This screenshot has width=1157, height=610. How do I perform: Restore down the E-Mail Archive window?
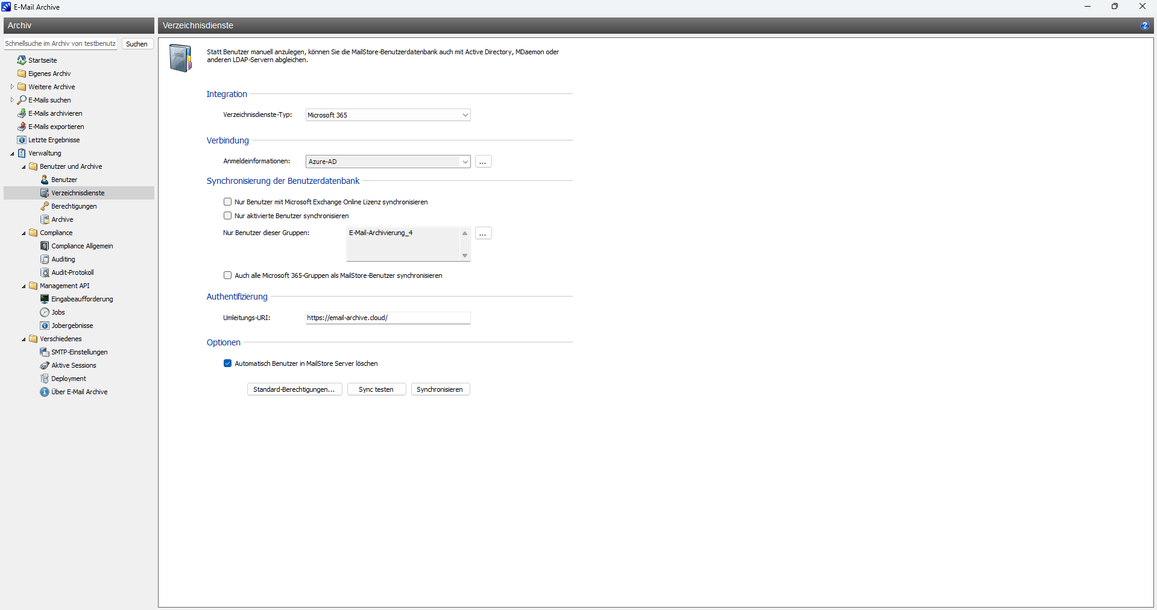click(1115, 7)
